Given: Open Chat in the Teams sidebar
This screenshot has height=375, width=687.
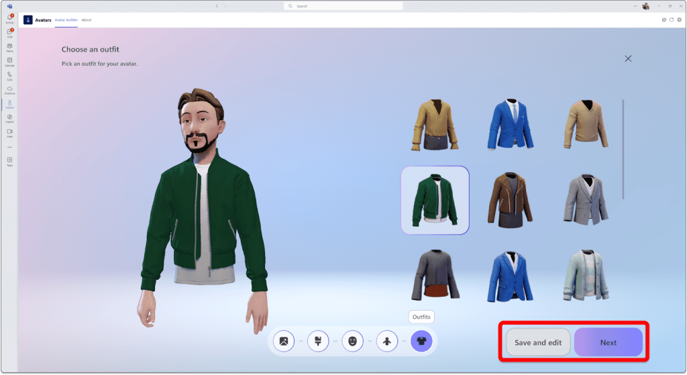Looking at the screenshot, I should click(x=9, y=33).
